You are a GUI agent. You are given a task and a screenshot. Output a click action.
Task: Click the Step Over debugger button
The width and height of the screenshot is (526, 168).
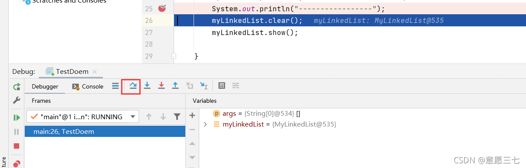click(x=133, y=86)
